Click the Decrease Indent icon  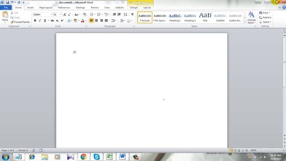[114, 14]
